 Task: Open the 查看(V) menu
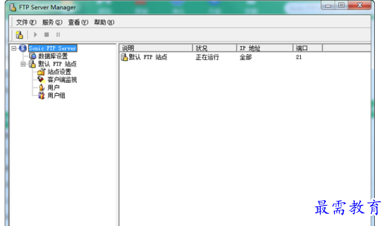click(x=78, y=22)
